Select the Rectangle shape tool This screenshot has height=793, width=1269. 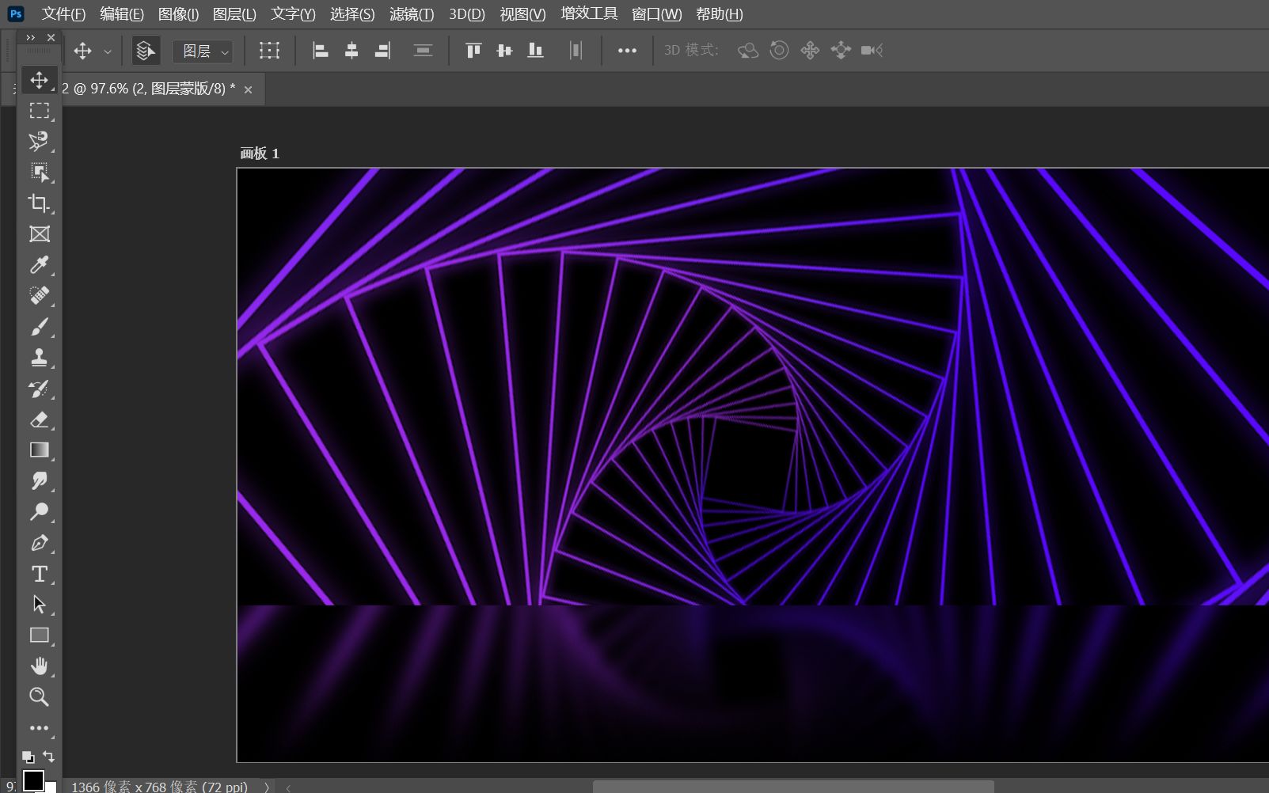pyautogui.click(x=39, y=636)
